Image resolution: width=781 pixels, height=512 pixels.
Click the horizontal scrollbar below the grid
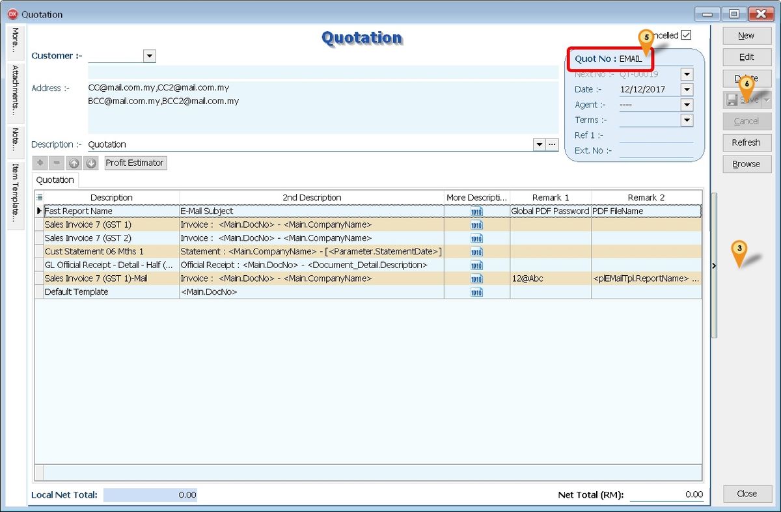pyautogui.click(x=368, y=472)
